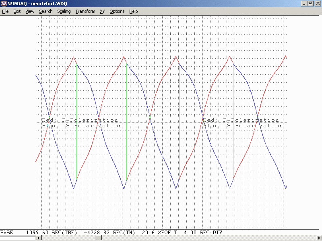Open the Transform menu
Image resolution: width=322 pixels, height=241 pixels.
coord(85,11)
